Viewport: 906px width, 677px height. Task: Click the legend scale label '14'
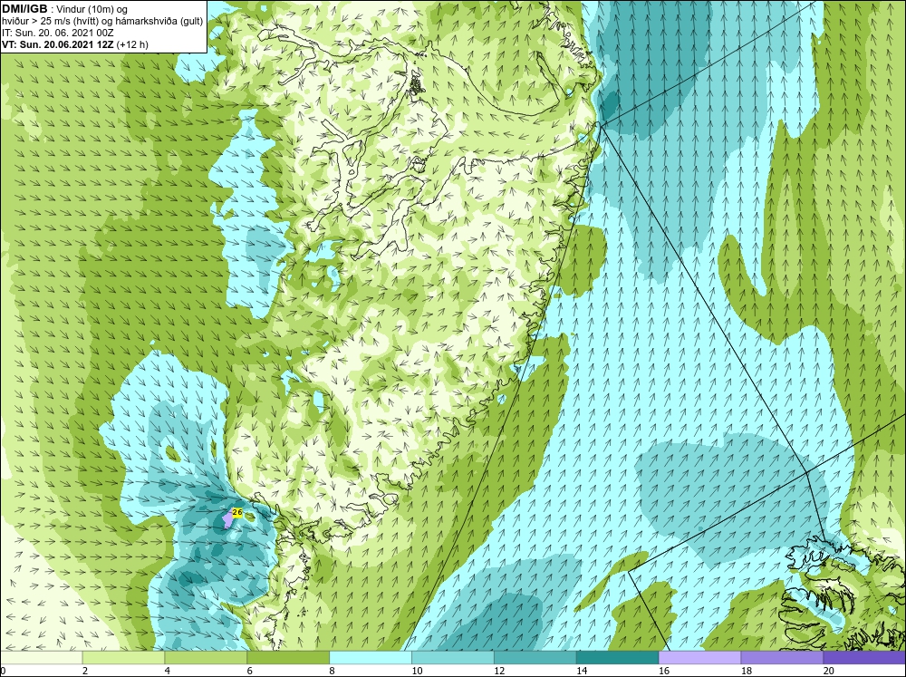tap(582, 671)
